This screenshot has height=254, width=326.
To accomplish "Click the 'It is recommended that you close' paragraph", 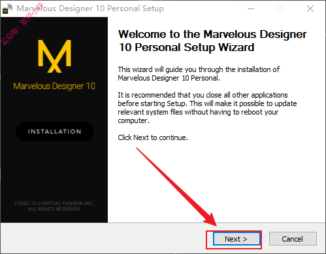I will (x=207, y=107).
